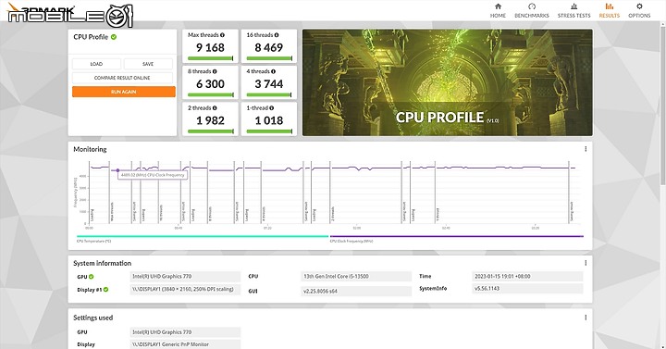
Task: Go to the Home tab
Action: tap(498, 10)
